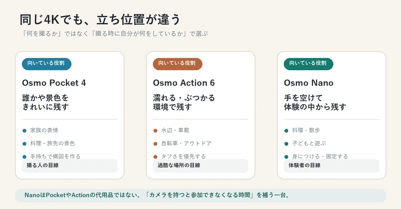
Task: Click the green 向いている役割 badge on Nano card
Action: [309, 64]
